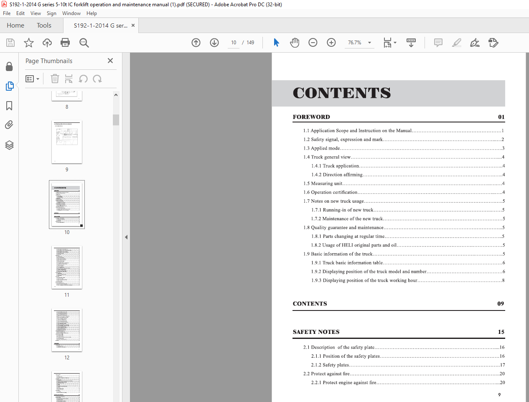Viewport: 529px width, 402px height.
Task: Select page 9 thumbnail
Action: 67,142
